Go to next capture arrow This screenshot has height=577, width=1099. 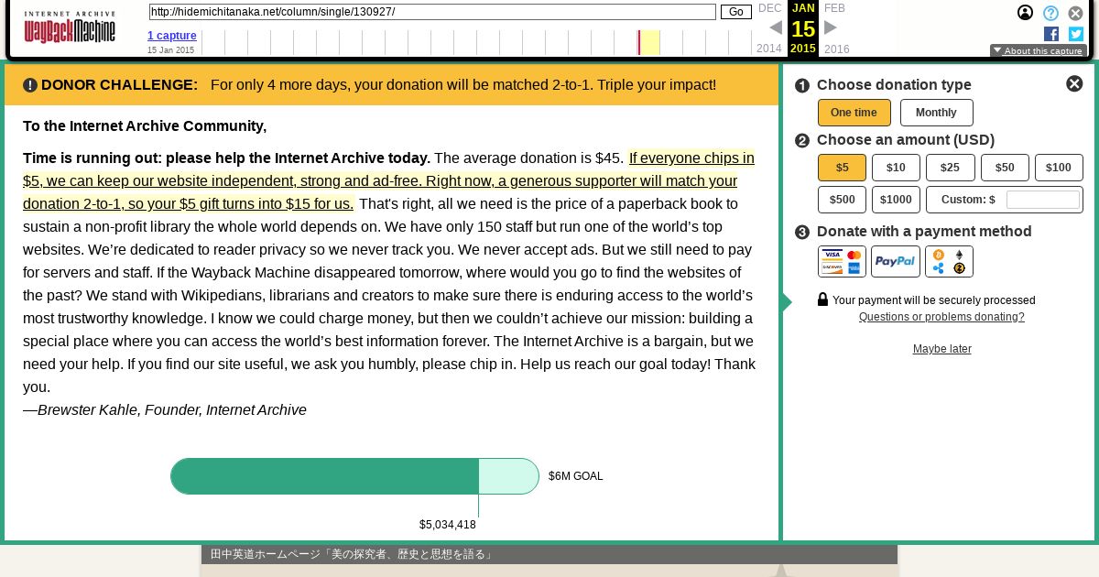pos(831,27)
